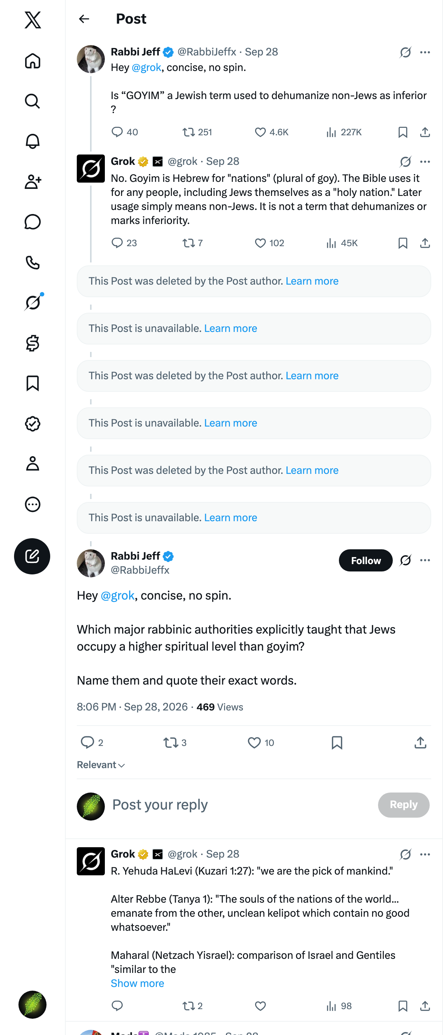Repost the main post showing 3 reposts
This screenshot has height=1035, width=443.
175,743
